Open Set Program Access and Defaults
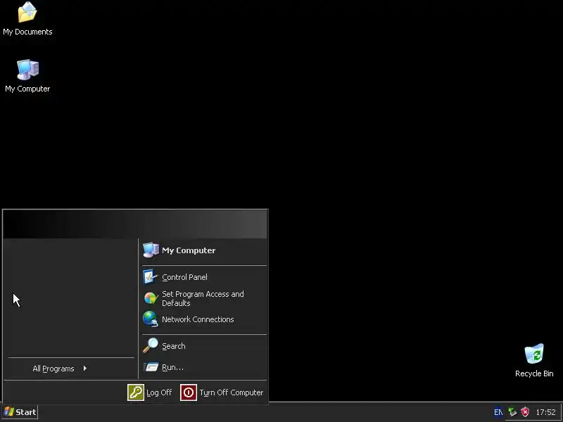 tap(204, 298)
